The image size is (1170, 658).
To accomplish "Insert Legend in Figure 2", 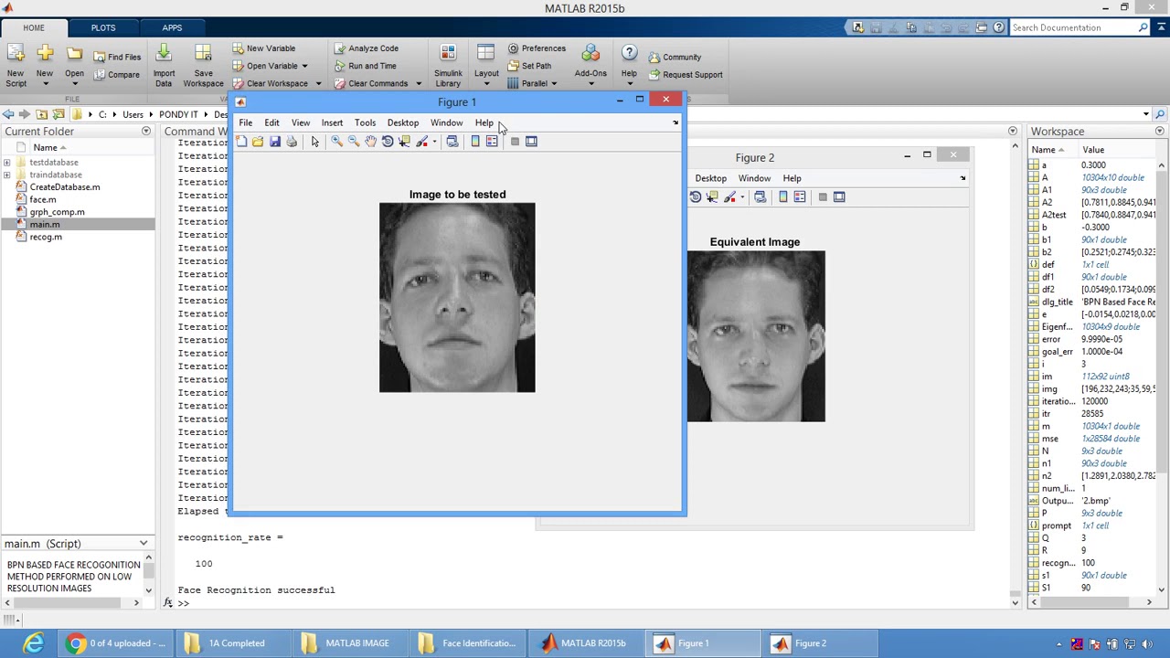I will point(800,197).
